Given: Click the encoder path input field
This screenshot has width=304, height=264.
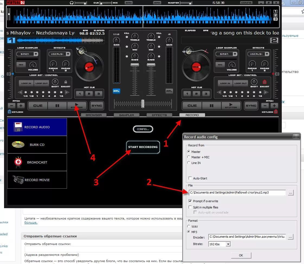Looking at the screenshot, I should pos(247,237).
